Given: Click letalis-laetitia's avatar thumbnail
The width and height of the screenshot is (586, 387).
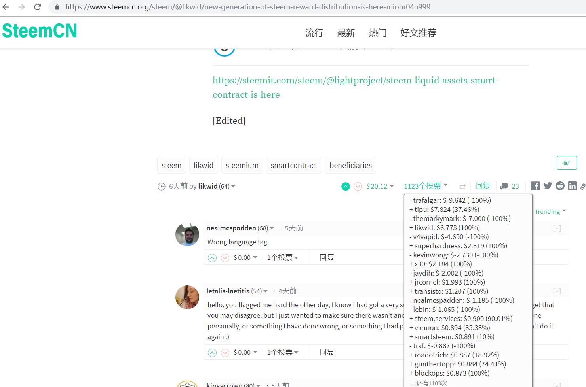Looking at the screenshot, I should click(187, 297).
